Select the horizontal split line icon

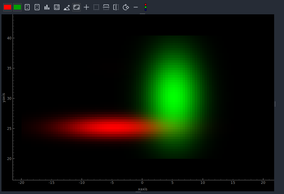coord(106,7)
